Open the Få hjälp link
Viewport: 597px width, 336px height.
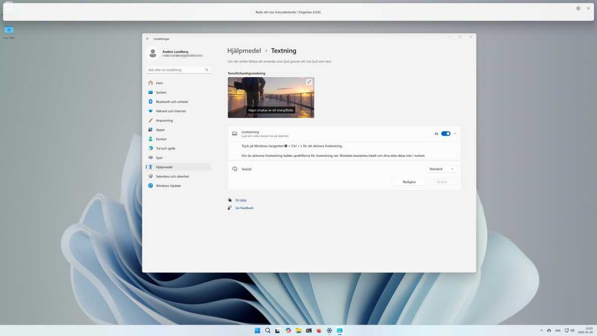(241, 200)
